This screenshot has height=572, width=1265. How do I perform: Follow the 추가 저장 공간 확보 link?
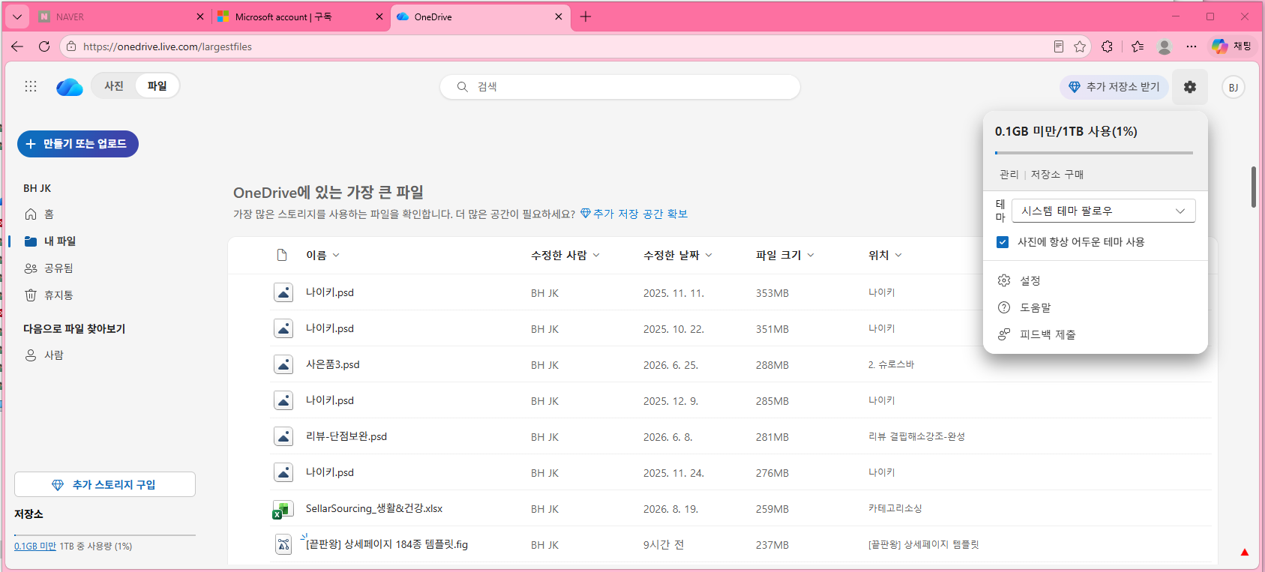634,214
